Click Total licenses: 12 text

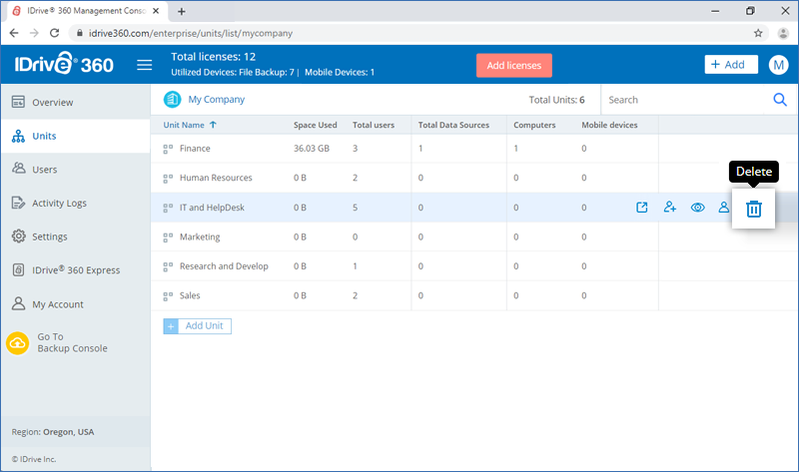[213, 57]
